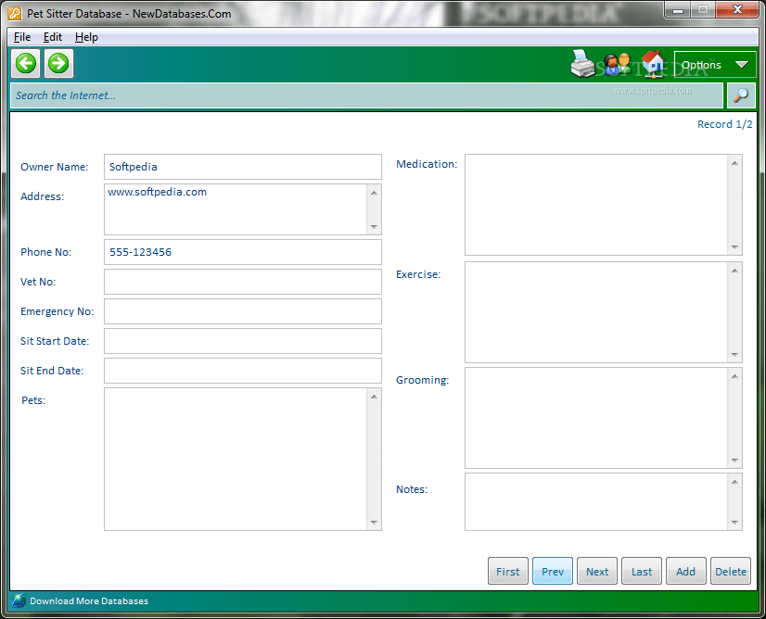Click inside the Vet No field
766x619 pixels.
click(x=241, y=282)
